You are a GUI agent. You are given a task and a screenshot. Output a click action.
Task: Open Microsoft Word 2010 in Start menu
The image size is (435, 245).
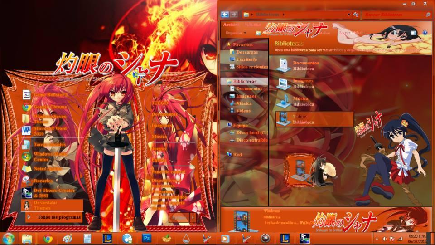[x=46, y=131]
